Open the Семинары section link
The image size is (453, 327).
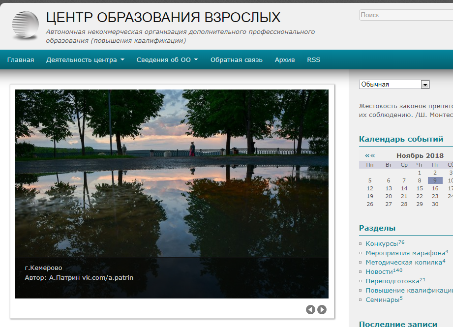[382, 299]
